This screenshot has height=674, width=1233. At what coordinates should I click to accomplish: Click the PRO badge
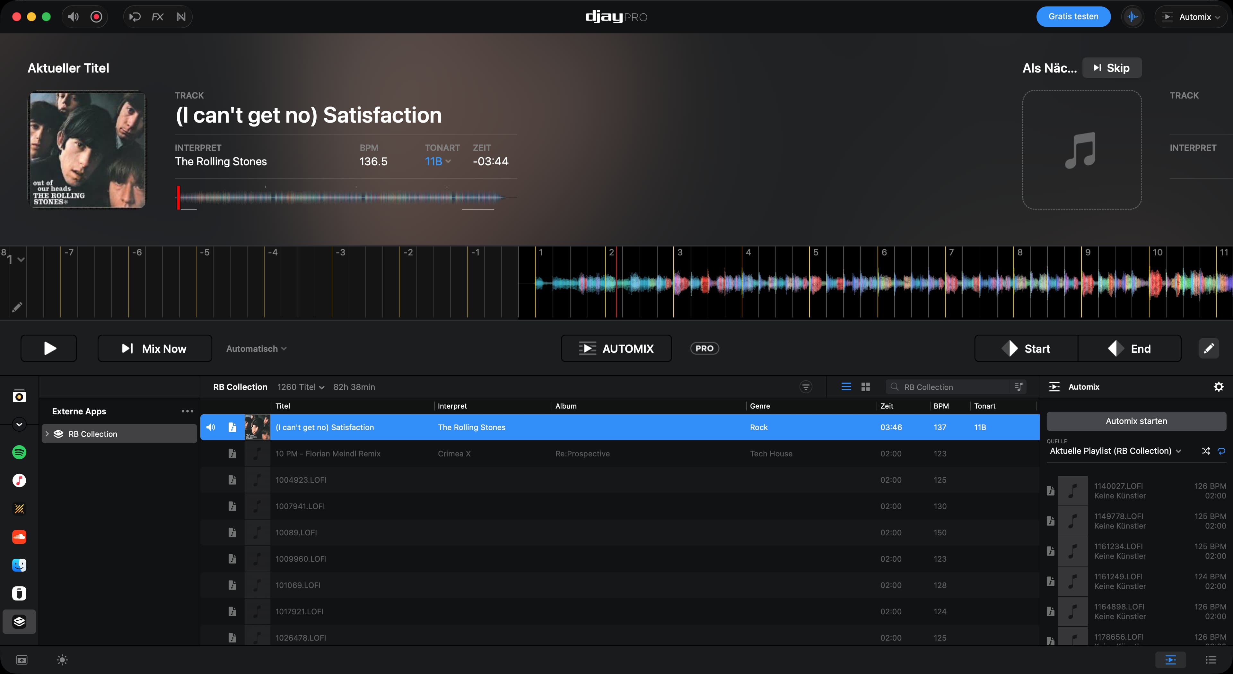(x=704, y=348)
